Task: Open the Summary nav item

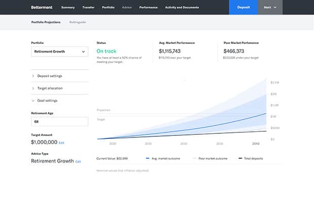Action: click(68, 8)
